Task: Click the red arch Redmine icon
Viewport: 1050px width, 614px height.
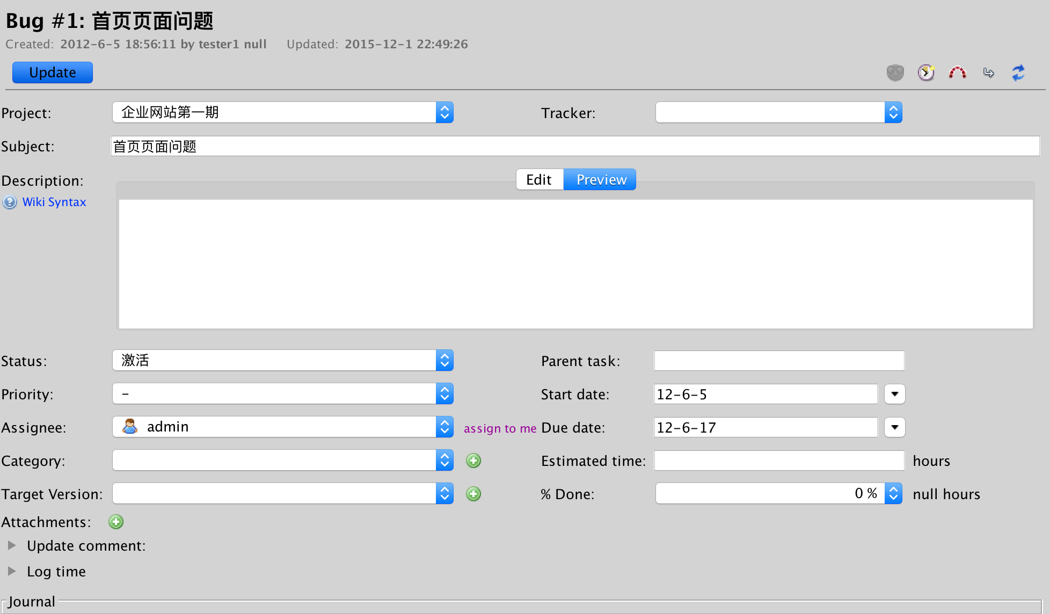Action: pyautogui.click(x=957, y=72)
